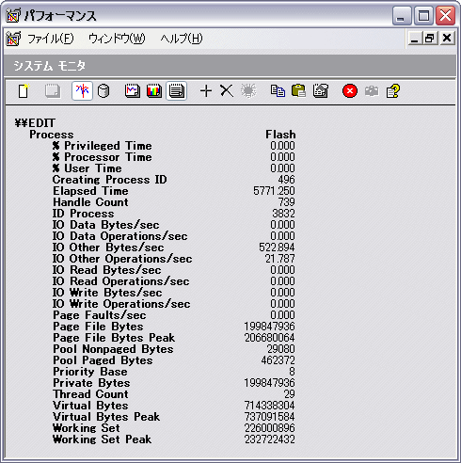Viewport: 461px width, 463px height.
Task: Open the ウィンドウ(W) menu
Action: (117, 39)
